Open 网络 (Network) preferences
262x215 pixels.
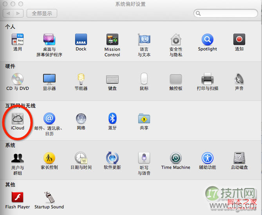point(81,119)
